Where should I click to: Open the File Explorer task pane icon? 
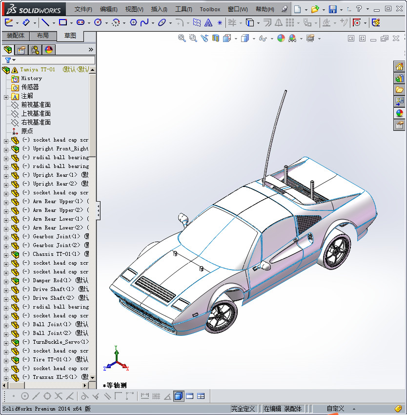point(399,90)
